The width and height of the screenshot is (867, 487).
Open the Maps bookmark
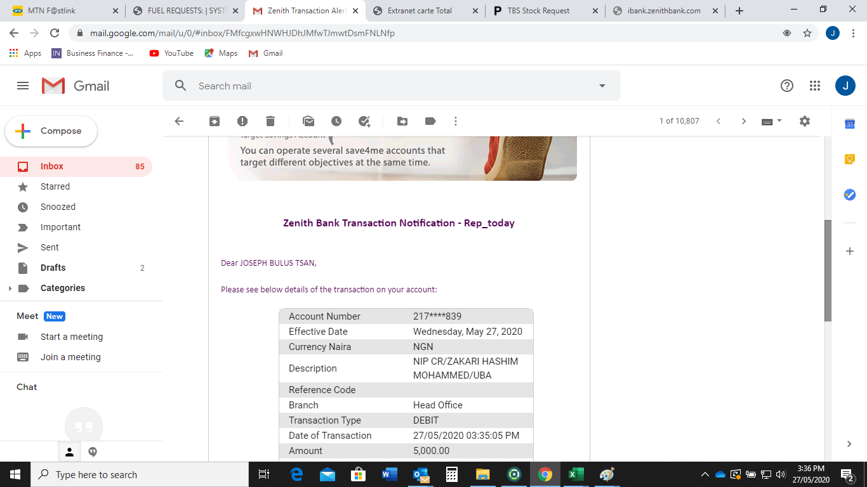click(221, 53)
